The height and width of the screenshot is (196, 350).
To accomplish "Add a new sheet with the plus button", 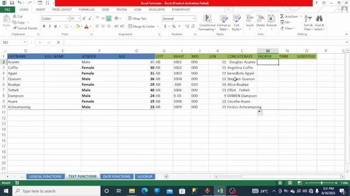I will tap(166, 176).
